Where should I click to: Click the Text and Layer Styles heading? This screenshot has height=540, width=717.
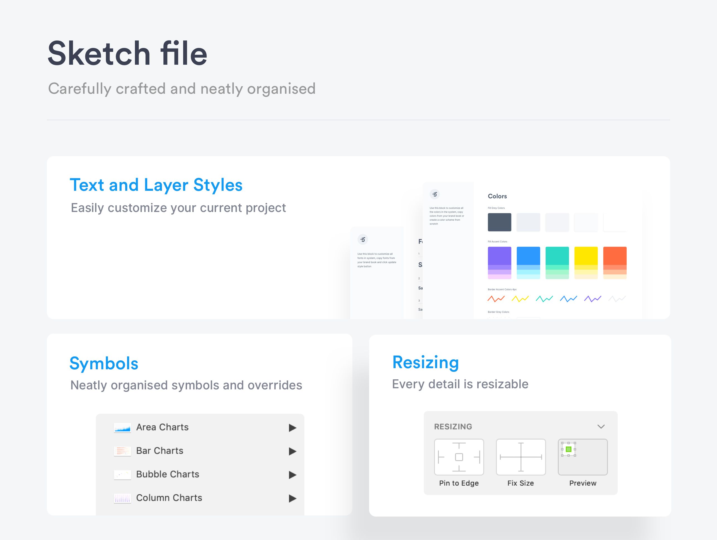click(156, 185)
